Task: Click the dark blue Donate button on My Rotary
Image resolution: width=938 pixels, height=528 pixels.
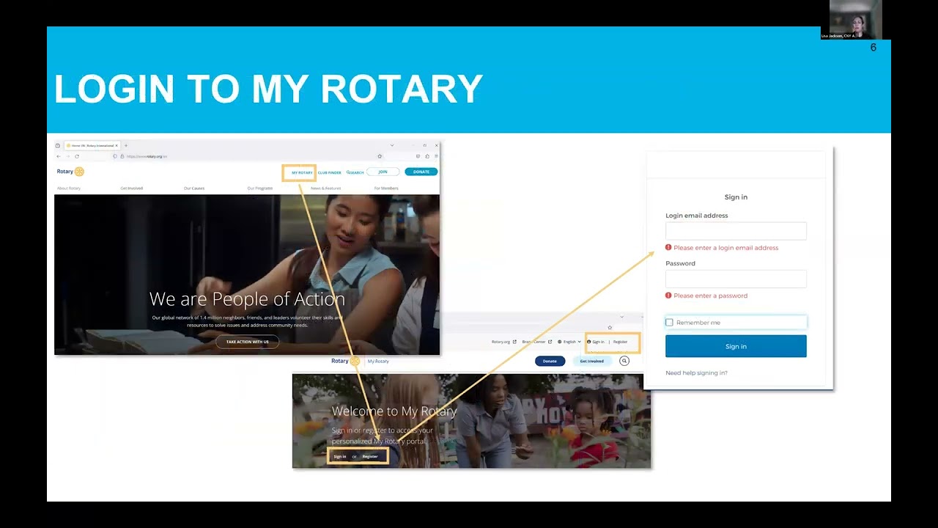Action: 550,361
